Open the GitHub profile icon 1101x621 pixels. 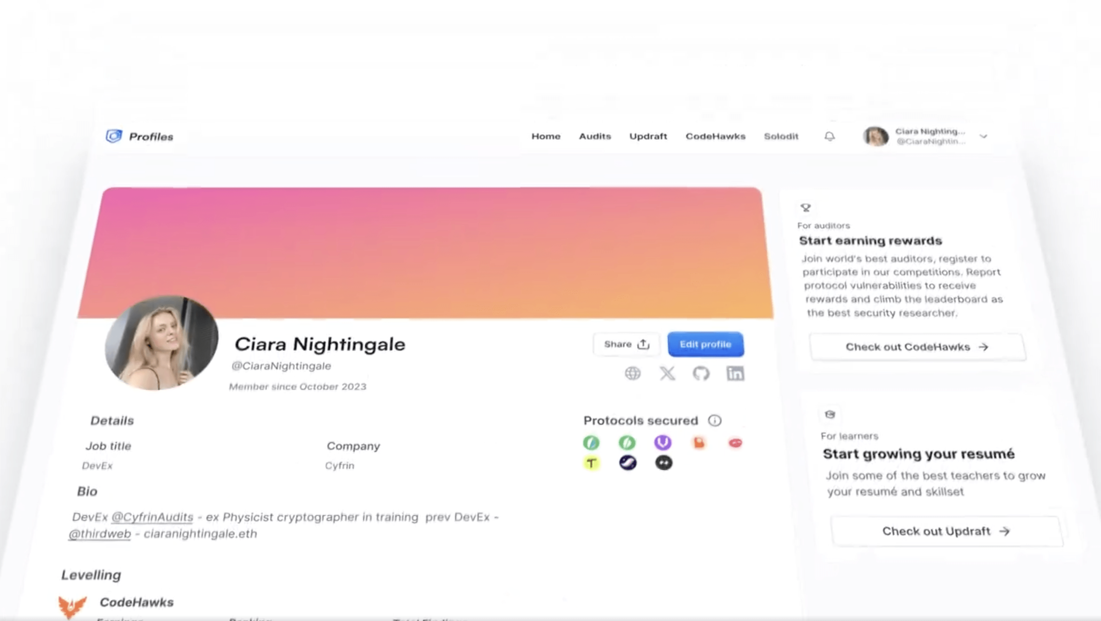point(701,373)
